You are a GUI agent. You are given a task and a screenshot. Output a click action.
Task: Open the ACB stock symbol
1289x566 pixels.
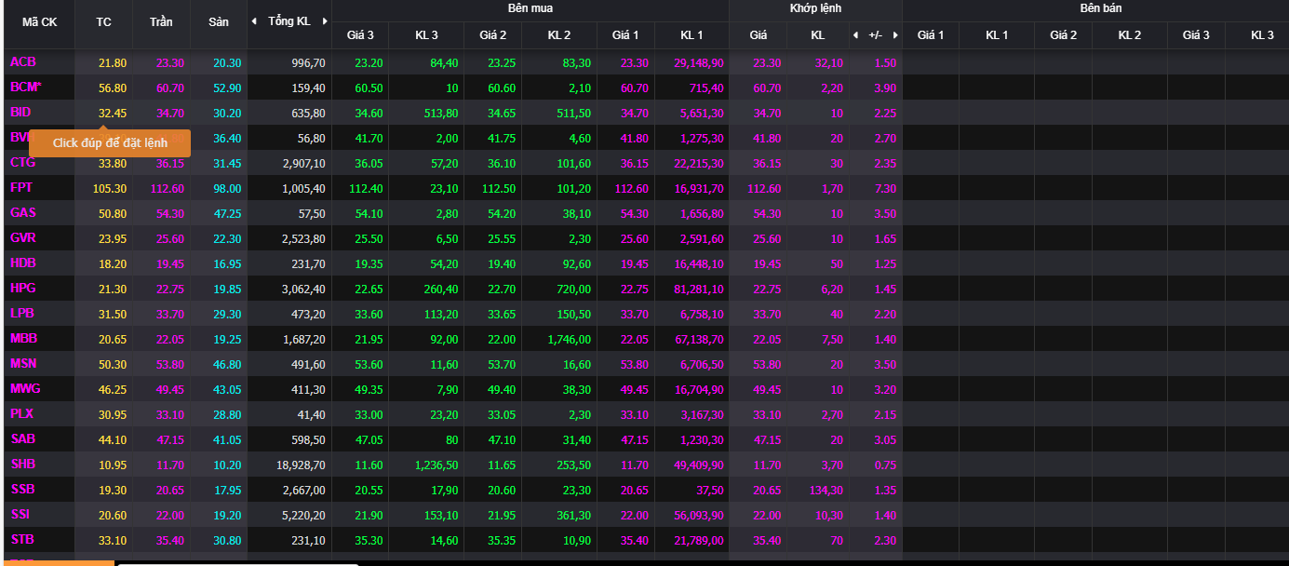click(x=23, y=62)
